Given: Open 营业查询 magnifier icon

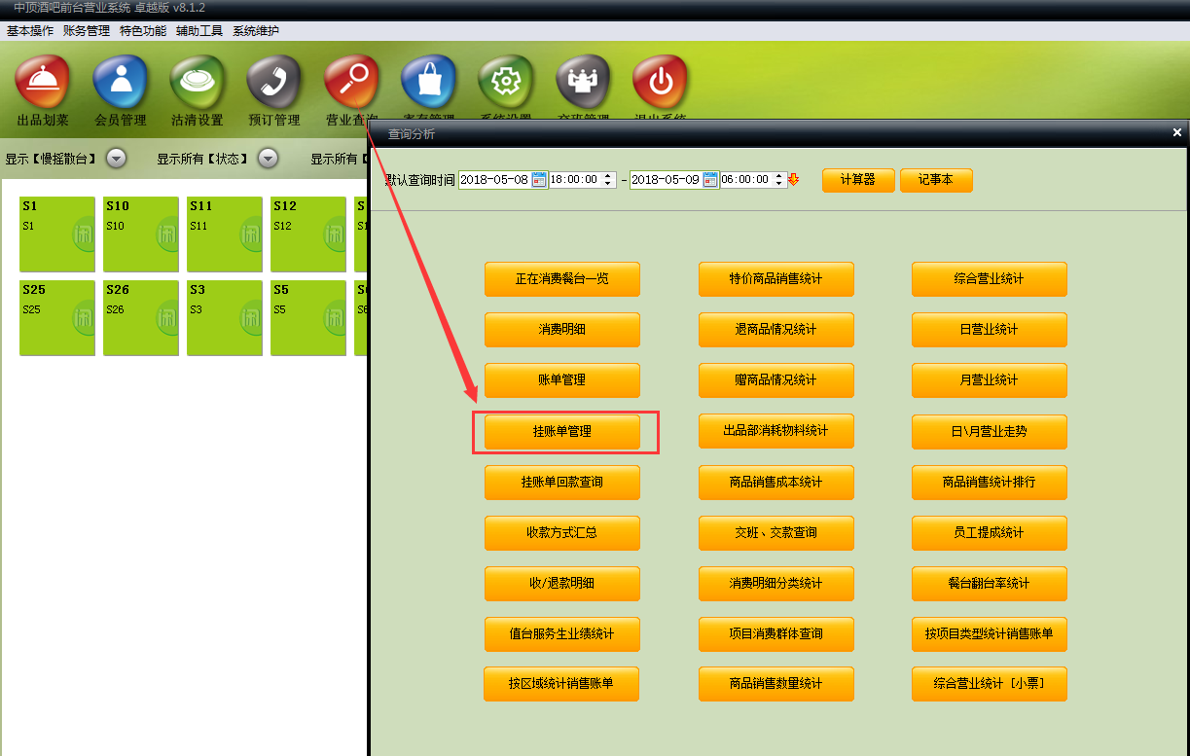Looking at the screenshot, I should pyautogui.click(x=351, y=83).
